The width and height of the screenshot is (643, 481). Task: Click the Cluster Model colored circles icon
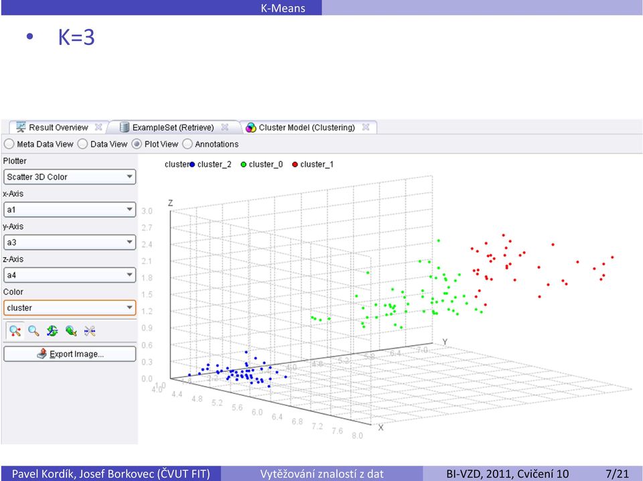251,127
